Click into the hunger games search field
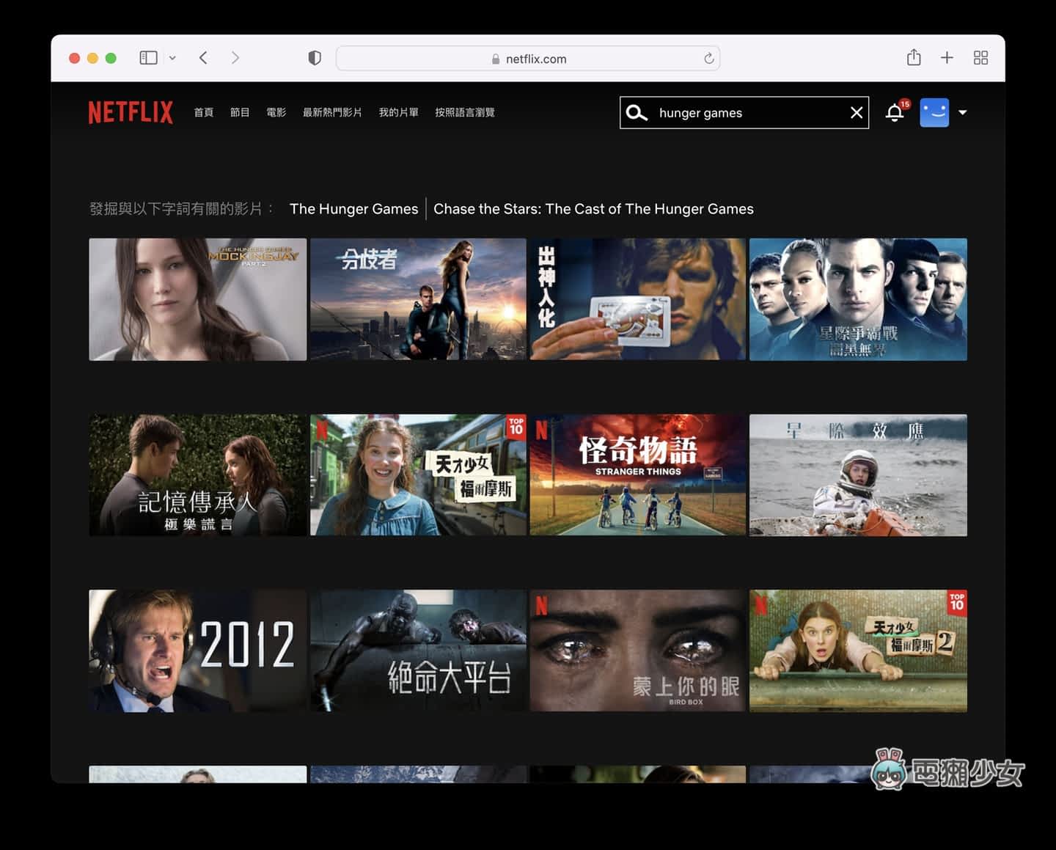Screen dimensions: 1056x850 (748, 113)
